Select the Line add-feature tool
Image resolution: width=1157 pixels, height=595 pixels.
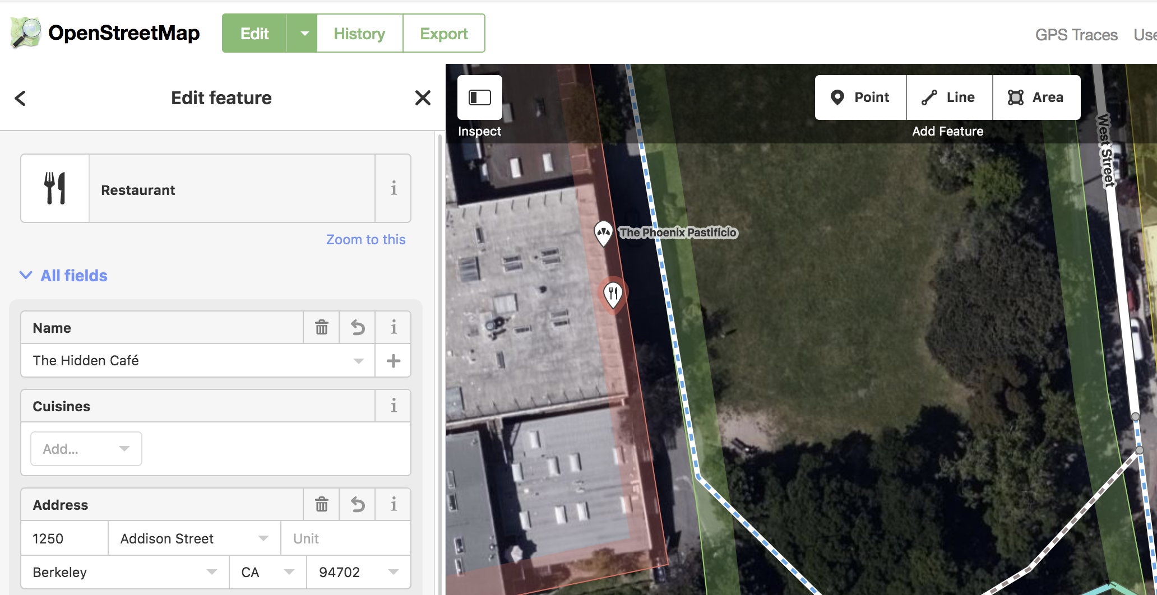(x=949, y=97)
